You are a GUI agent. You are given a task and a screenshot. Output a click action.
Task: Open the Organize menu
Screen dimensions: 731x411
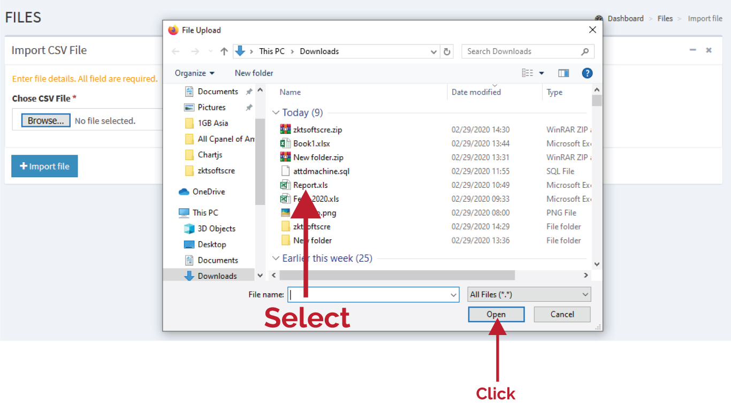coord(195,73)
